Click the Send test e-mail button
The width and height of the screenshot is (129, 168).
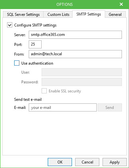click(110, 108)
